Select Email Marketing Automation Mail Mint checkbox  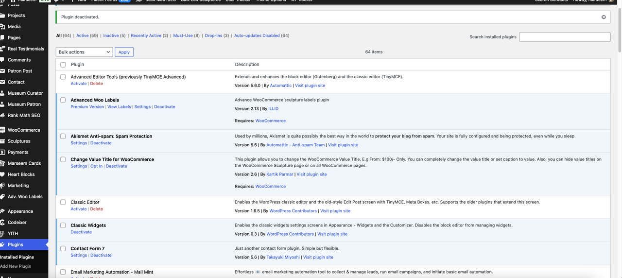(63, 272)
